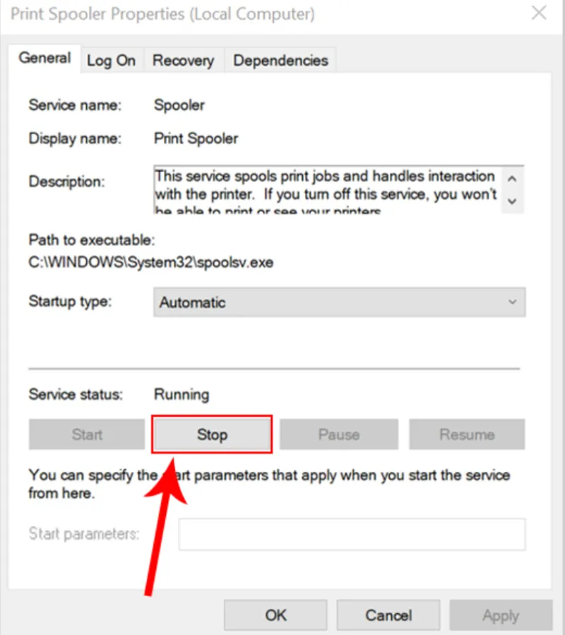Image resolution: width=565 pixels, height=635 pixels.
Task: Click the greyed-out Start service button
Action: (87, 434)
